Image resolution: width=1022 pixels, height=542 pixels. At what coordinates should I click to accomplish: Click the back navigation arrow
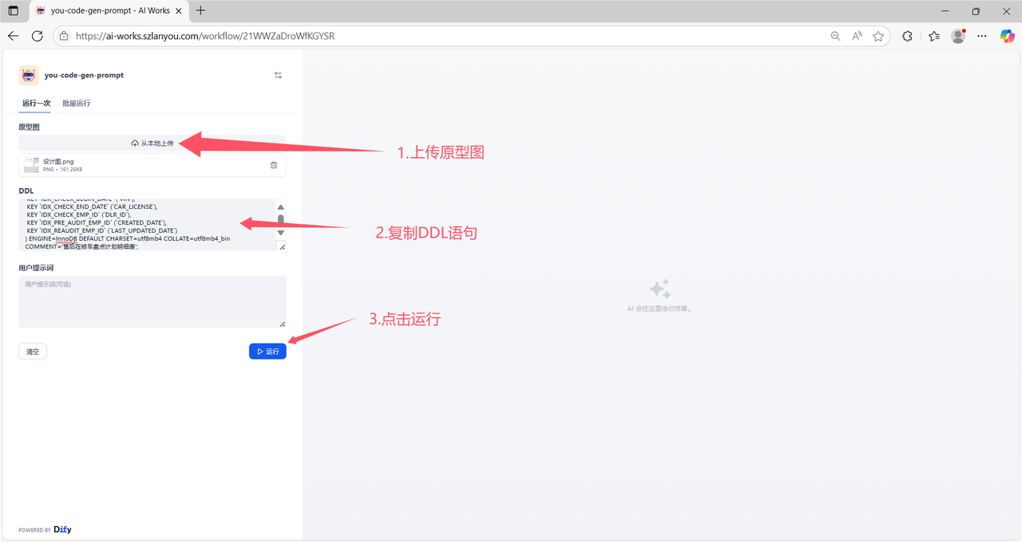point(13,35)
